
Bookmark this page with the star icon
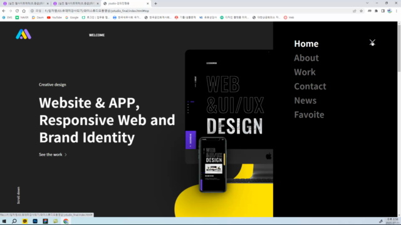[x=361, y=11]
